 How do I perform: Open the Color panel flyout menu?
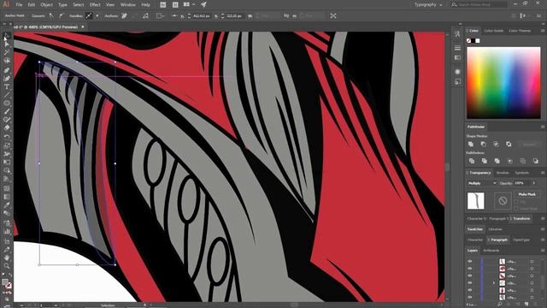pos(543,31)
